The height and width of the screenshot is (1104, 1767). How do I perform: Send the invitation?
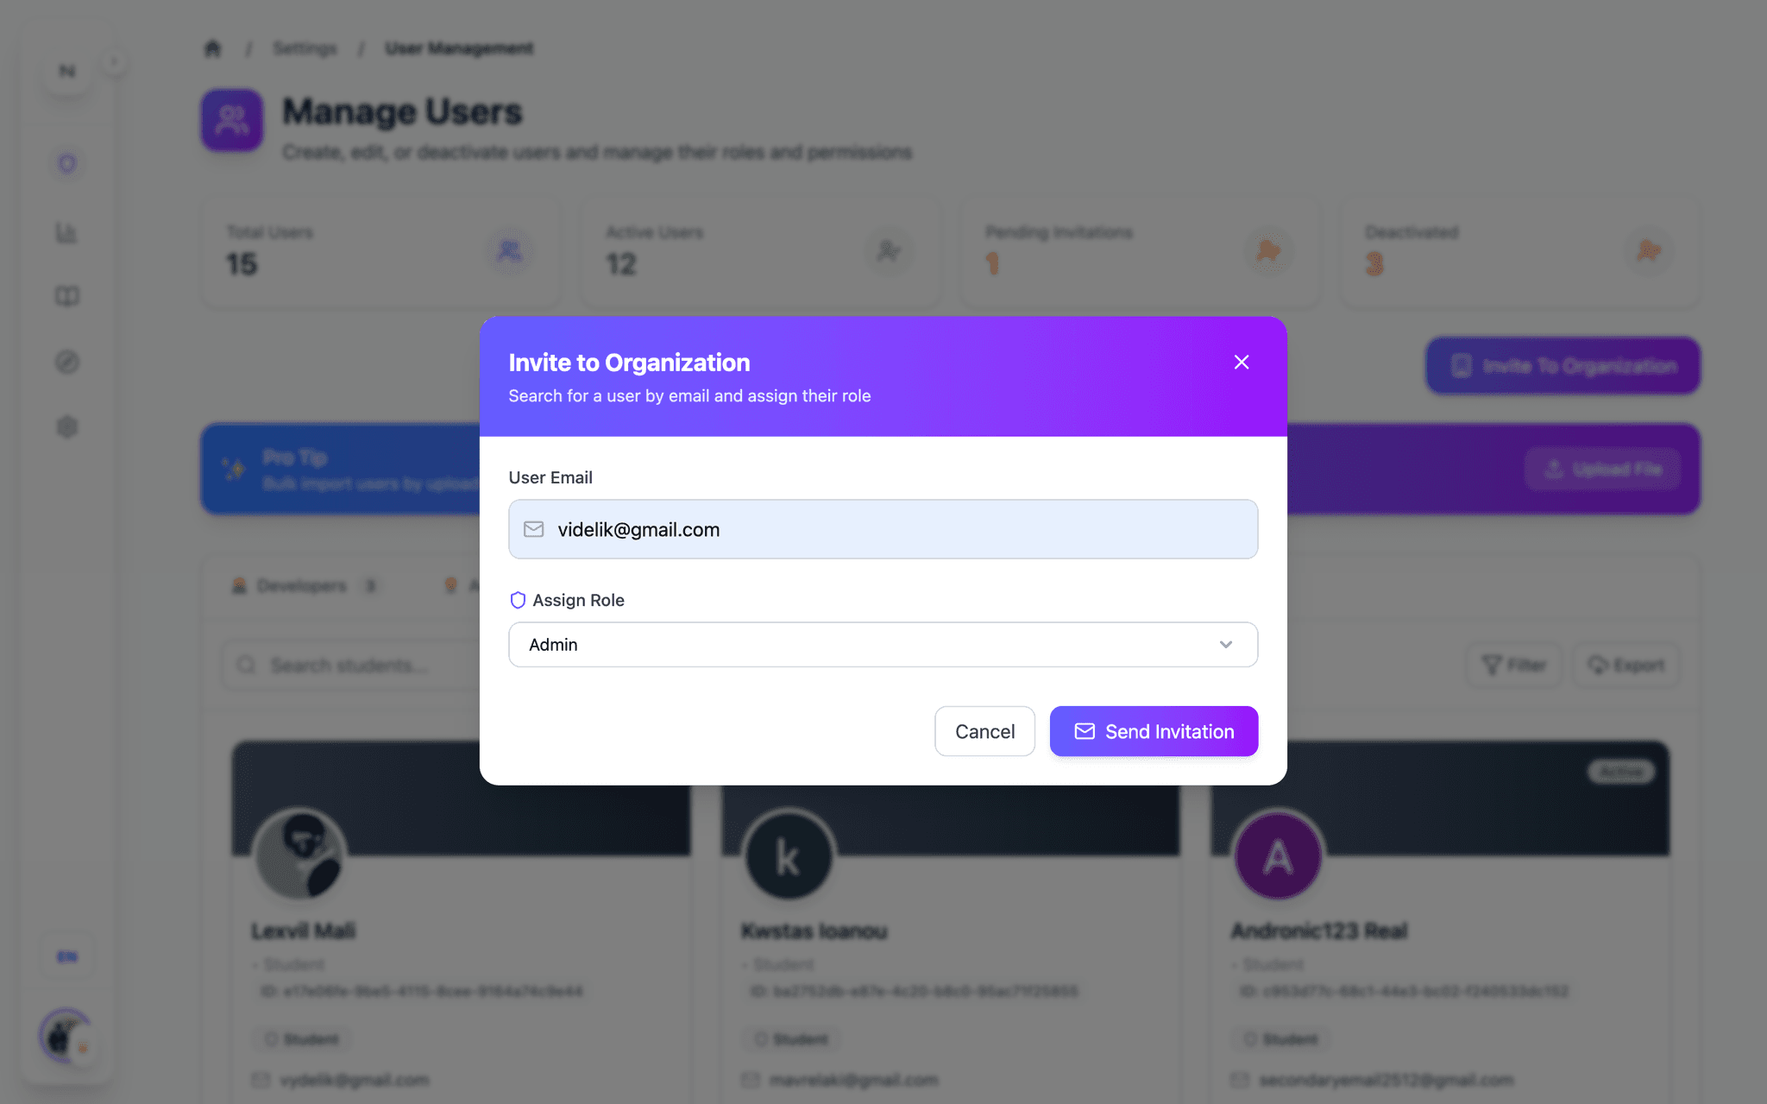coord(1154,731)
